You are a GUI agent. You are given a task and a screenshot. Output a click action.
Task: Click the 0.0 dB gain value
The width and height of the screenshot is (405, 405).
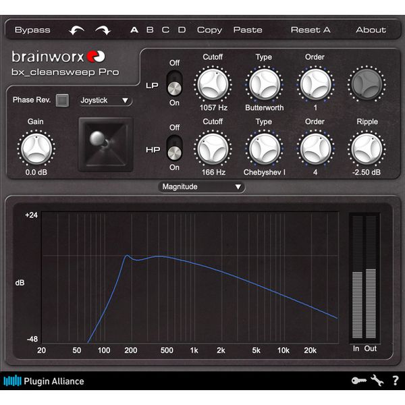(36, 172)
